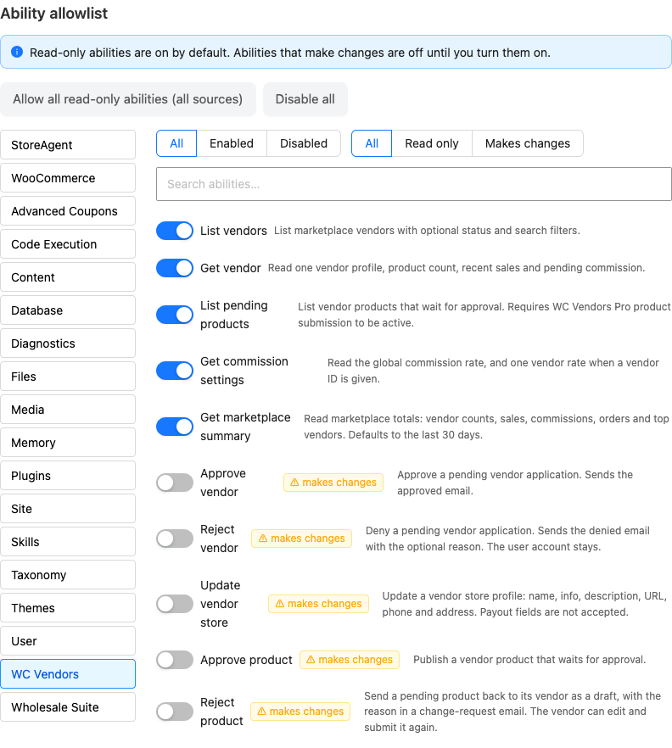Open the Site category
The image size is (672, 748).
point(68,509)
